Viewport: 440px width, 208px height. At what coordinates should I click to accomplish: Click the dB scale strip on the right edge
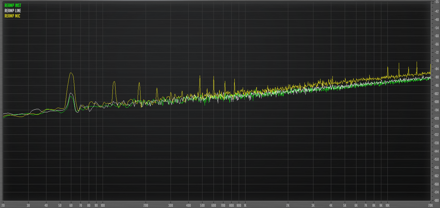pos(436,102)
